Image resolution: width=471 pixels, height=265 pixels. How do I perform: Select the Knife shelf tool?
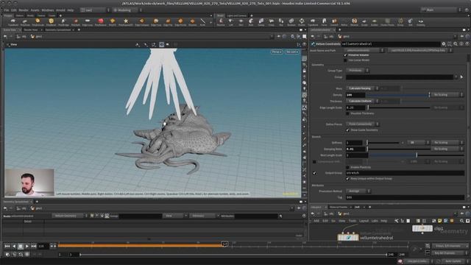[203, 21]
